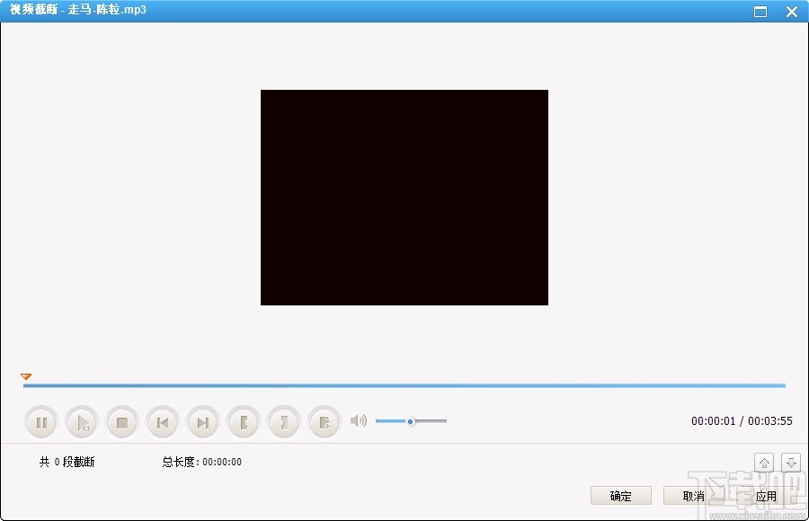Skip forward to the next segment
The image size is (809, 521).
pyautogui.click(x=203, y=421)
